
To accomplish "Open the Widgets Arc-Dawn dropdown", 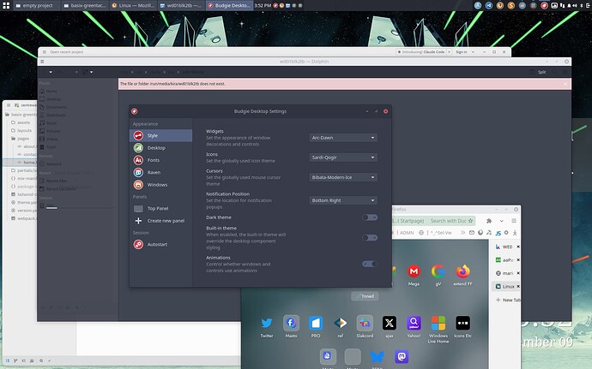I will (342, 137).
